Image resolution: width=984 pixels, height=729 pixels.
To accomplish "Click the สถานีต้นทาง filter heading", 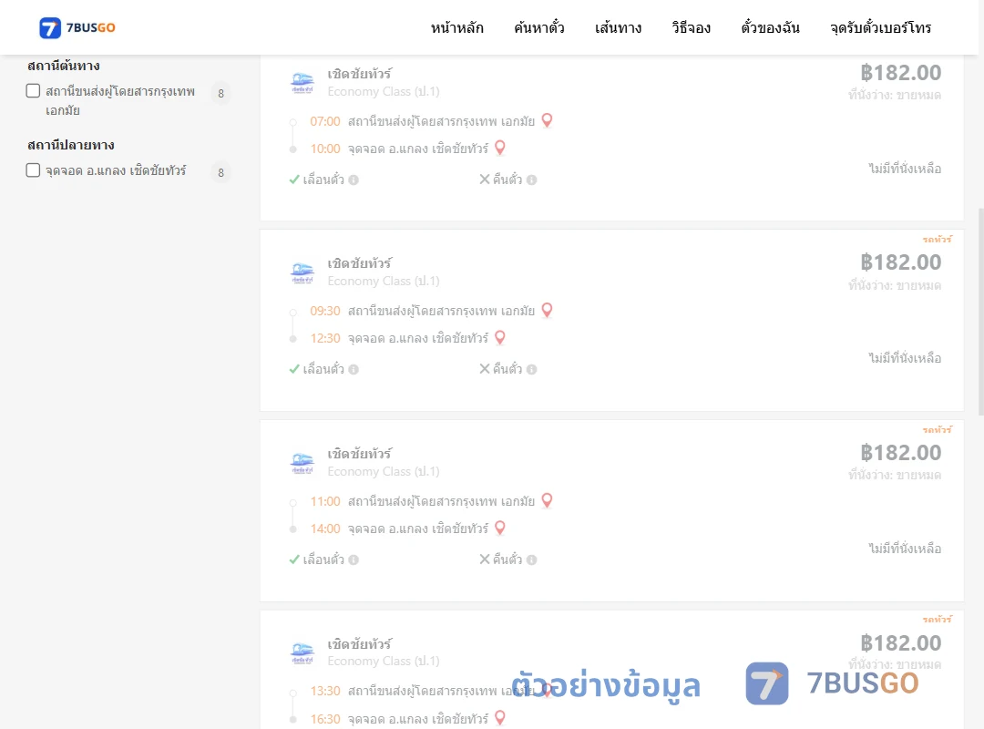I will 64,66.
